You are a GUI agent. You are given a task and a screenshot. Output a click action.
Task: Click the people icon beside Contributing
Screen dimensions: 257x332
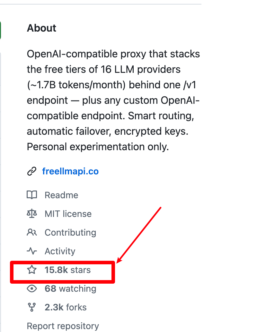click(32, 232)
